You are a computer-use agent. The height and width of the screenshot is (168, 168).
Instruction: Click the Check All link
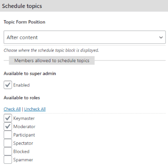click(12, 109)
